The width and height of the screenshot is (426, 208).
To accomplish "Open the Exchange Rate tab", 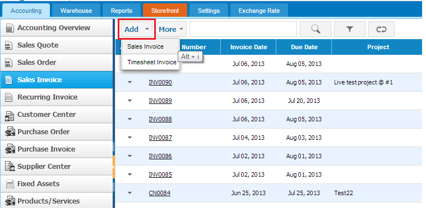I will pyautogui.click(x=259, y=11).
